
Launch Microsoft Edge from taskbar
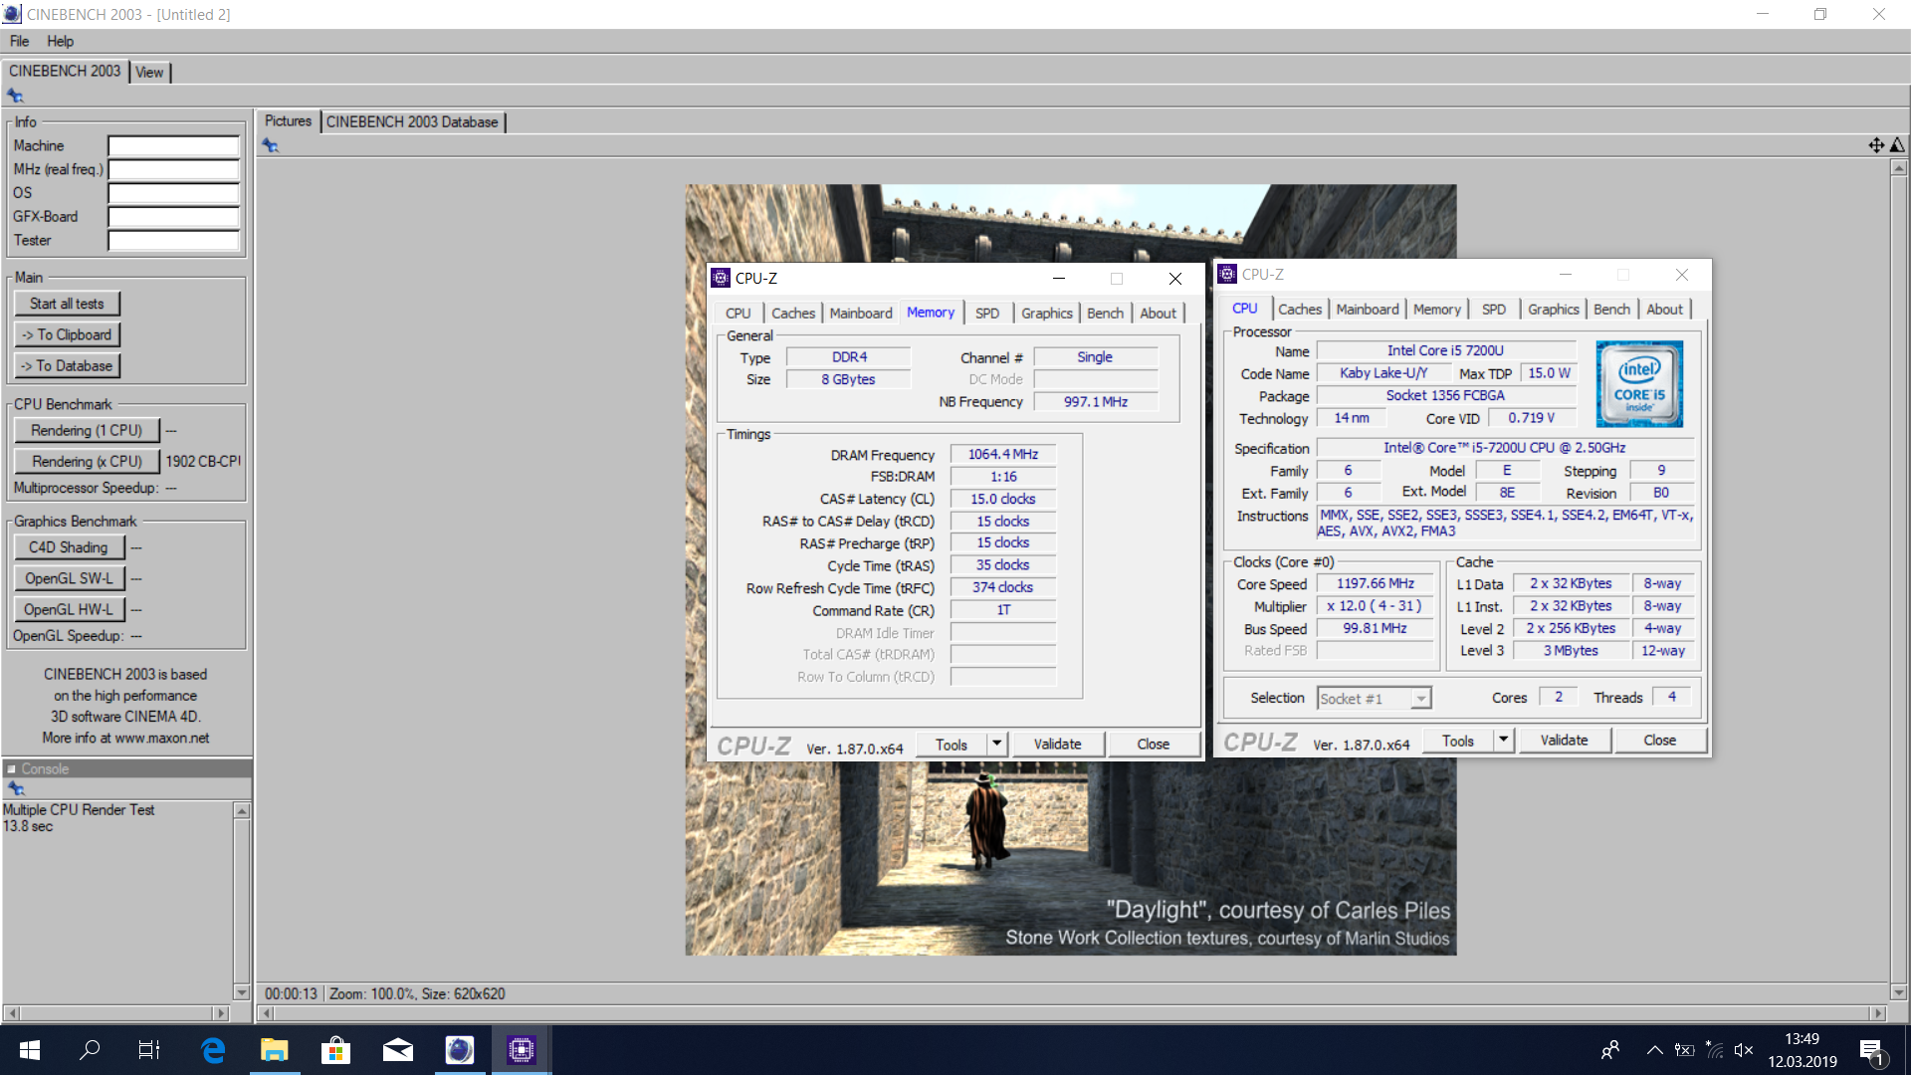pos(213,1049)
